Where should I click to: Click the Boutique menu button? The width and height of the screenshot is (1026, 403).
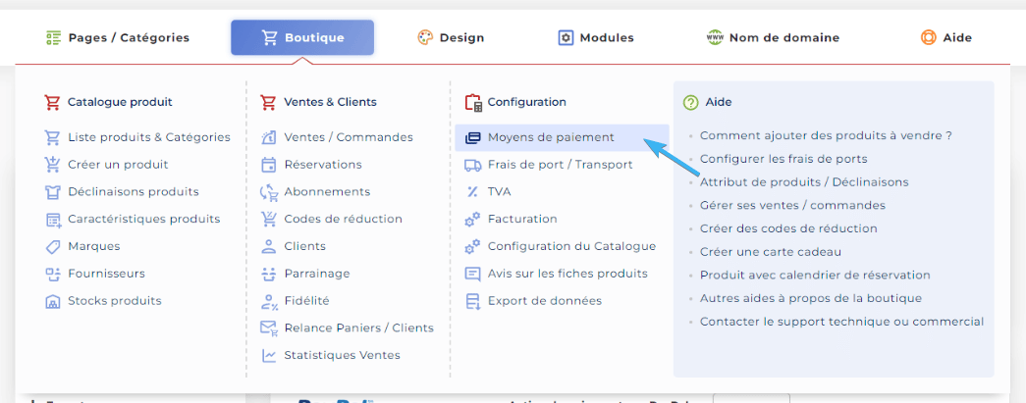pos(302,38)
